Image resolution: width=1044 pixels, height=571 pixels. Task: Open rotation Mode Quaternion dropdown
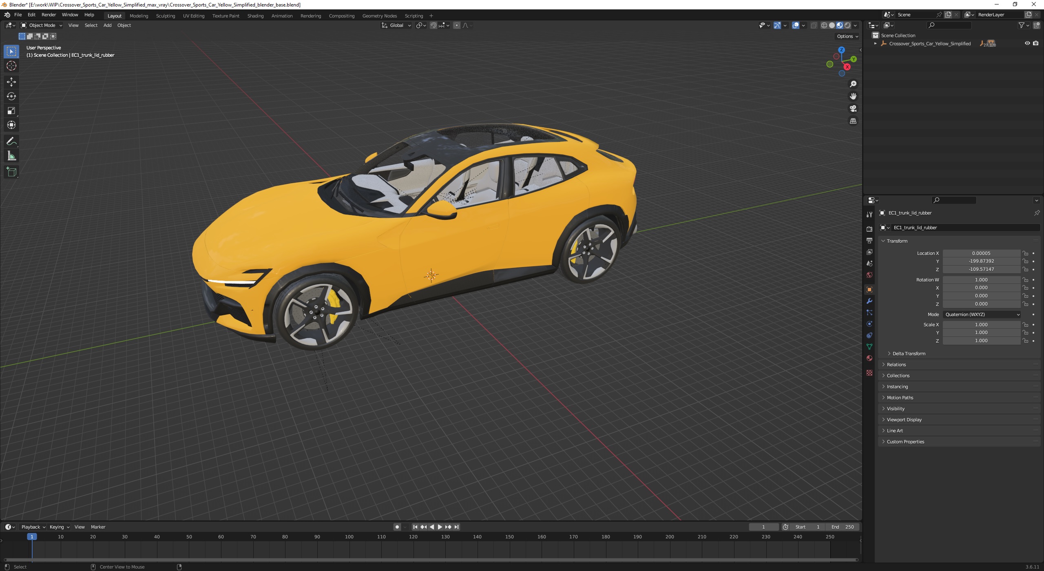tap(982, 314)
